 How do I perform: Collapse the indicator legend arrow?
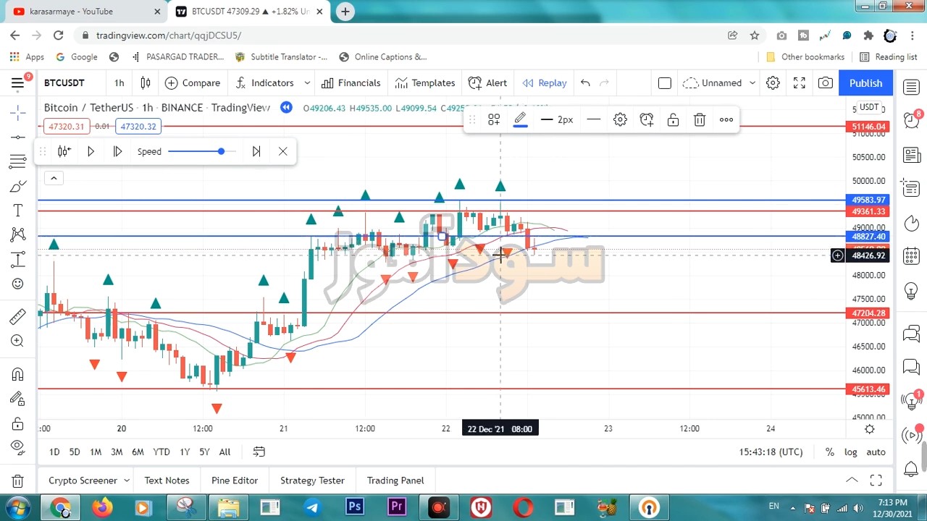tap(54, 178)
